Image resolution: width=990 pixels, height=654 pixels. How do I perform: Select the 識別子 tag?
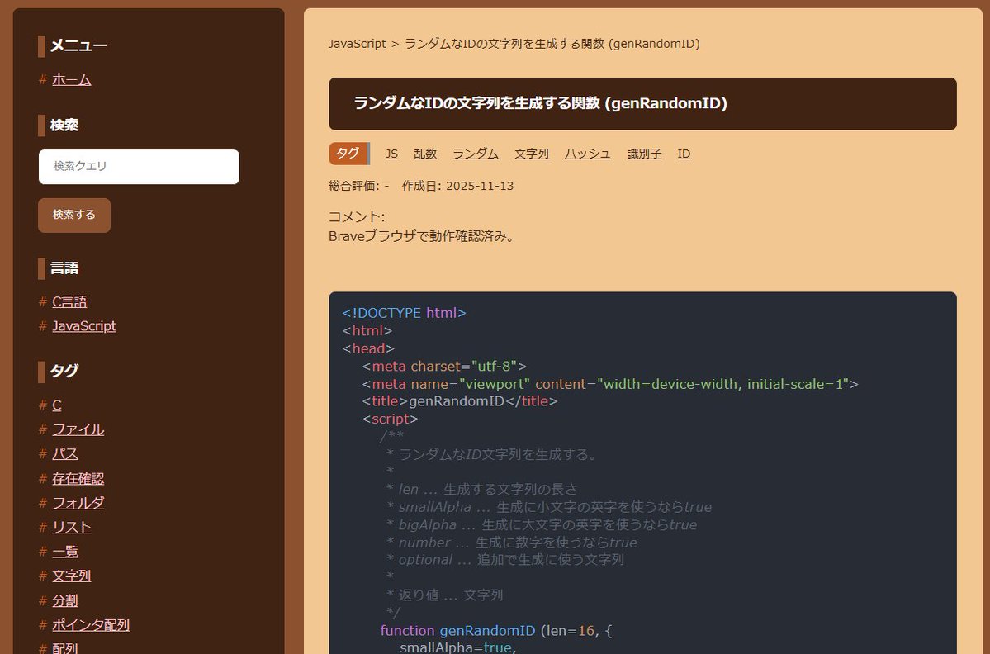(x=643, y=153)
